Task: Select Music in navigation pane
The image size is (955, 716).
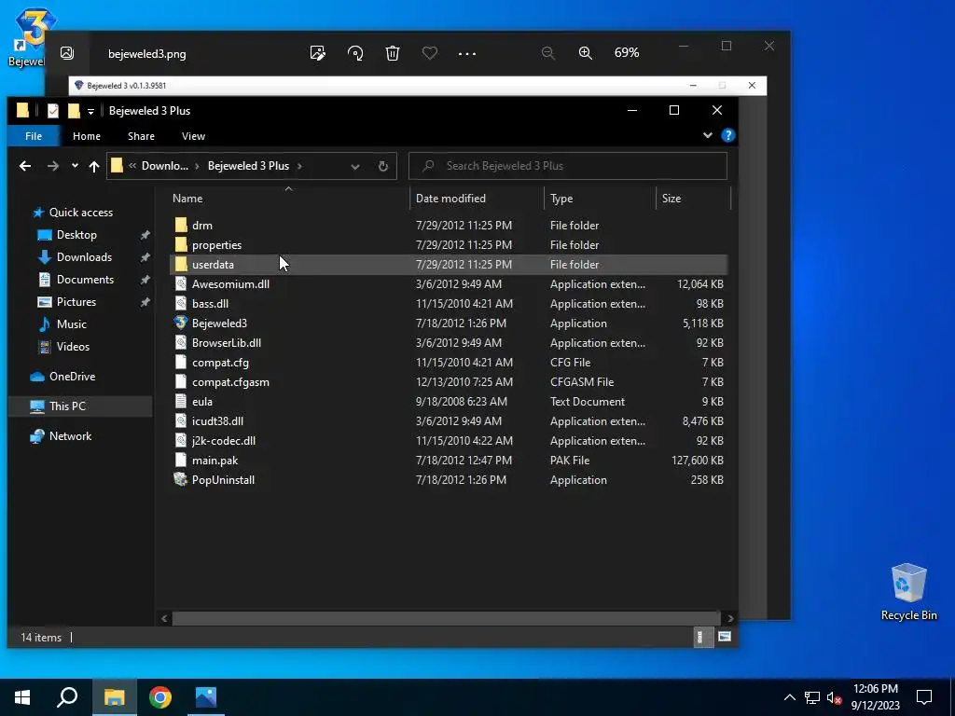Action: (x=71, y=324)
